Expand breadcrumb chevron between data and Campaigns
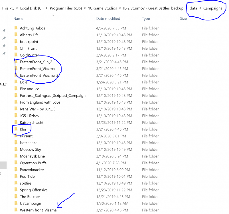Image resolution: width=229 pixels, height=214 pixels. [200, 8]
